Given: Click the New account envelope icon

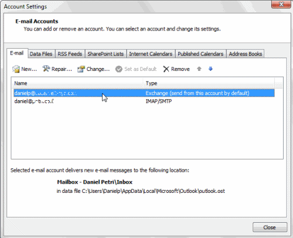Looking at the screenshot, I should [x=16, y=69].
